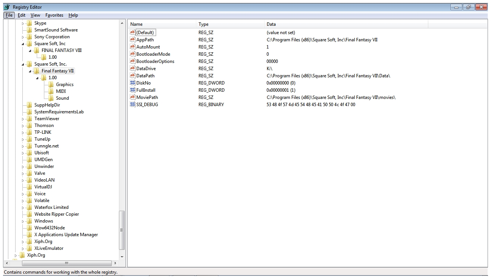The height and width of the screenshot is (279, 491).
Task: Select the SystemRequirementsLab key
Action: point(59,112)
